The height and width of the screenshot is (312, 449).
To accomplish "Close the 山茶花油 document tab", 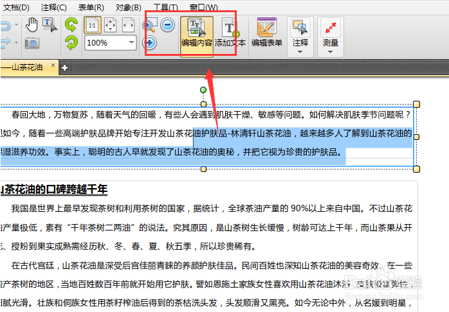I will click(x=53, y=65).
